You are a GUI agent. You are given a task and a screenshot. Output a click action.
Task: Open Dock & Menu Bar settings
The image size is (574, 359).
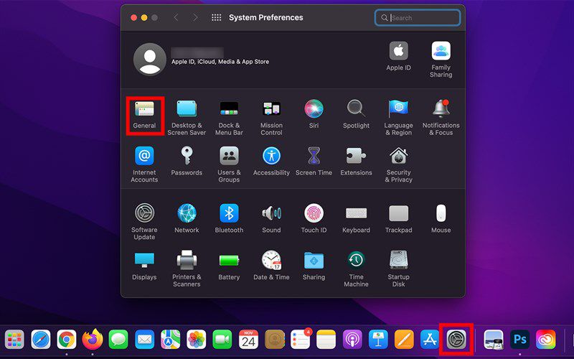(x=229, y=118)
